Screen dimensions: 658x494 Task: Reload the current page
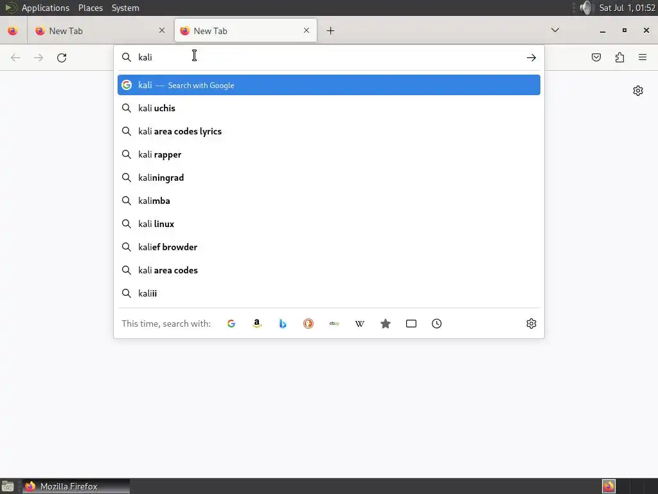pos(62,57)
